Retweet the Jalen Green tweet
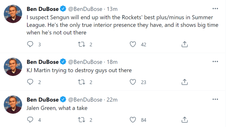The width and height of the screenshot is (226, 127). 81,120
